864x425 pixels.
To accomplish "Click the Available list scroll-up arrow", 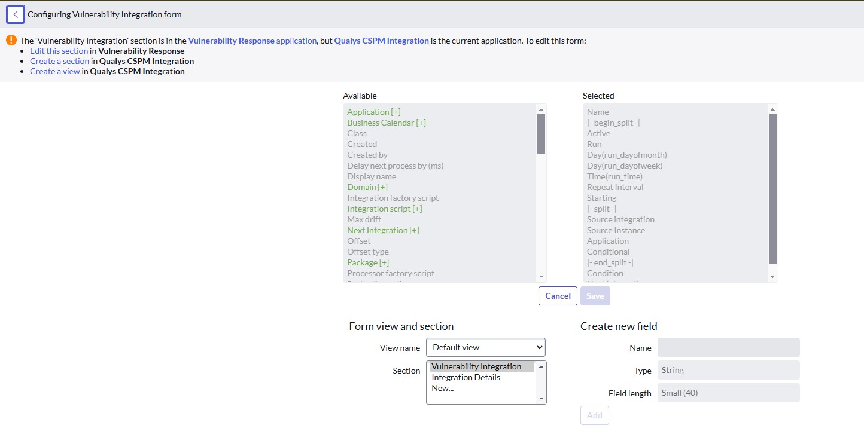I will (x=541, y=109).
